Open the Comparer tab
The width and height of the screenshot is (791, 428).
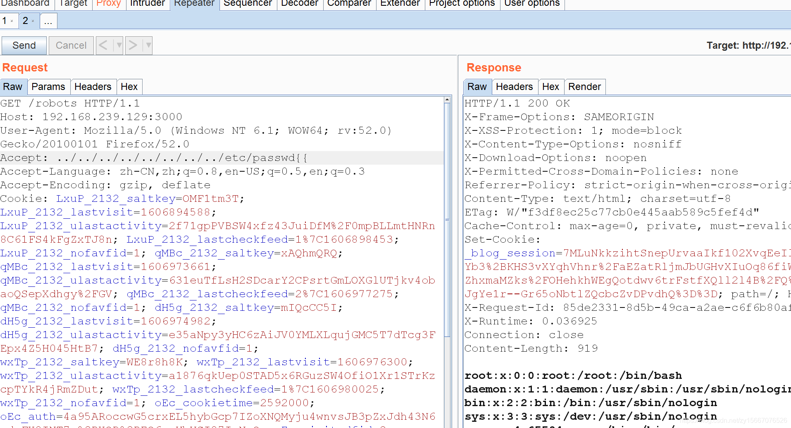[349, 3]
